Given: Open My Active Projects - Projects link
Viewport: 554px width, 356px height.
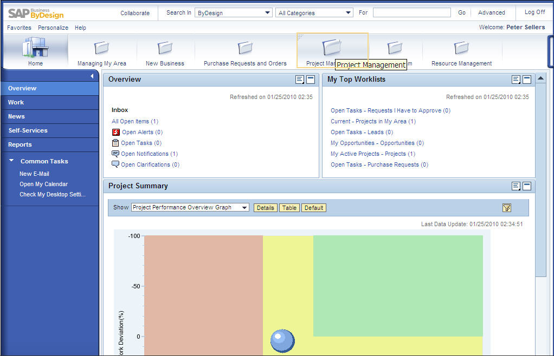Looking at the screenshot, I should coord(373,154).
